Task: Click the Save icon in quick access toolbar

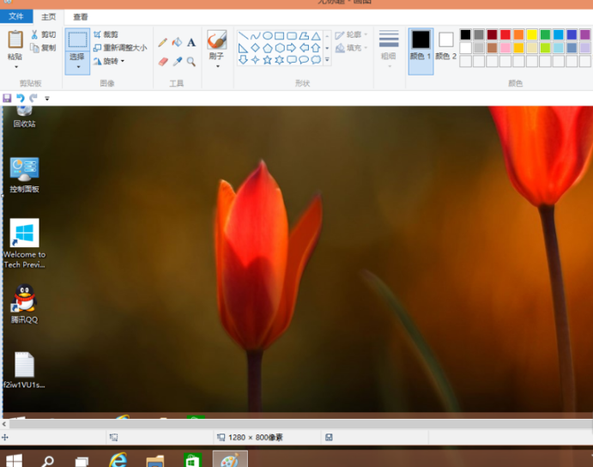Action: [8, 99]
